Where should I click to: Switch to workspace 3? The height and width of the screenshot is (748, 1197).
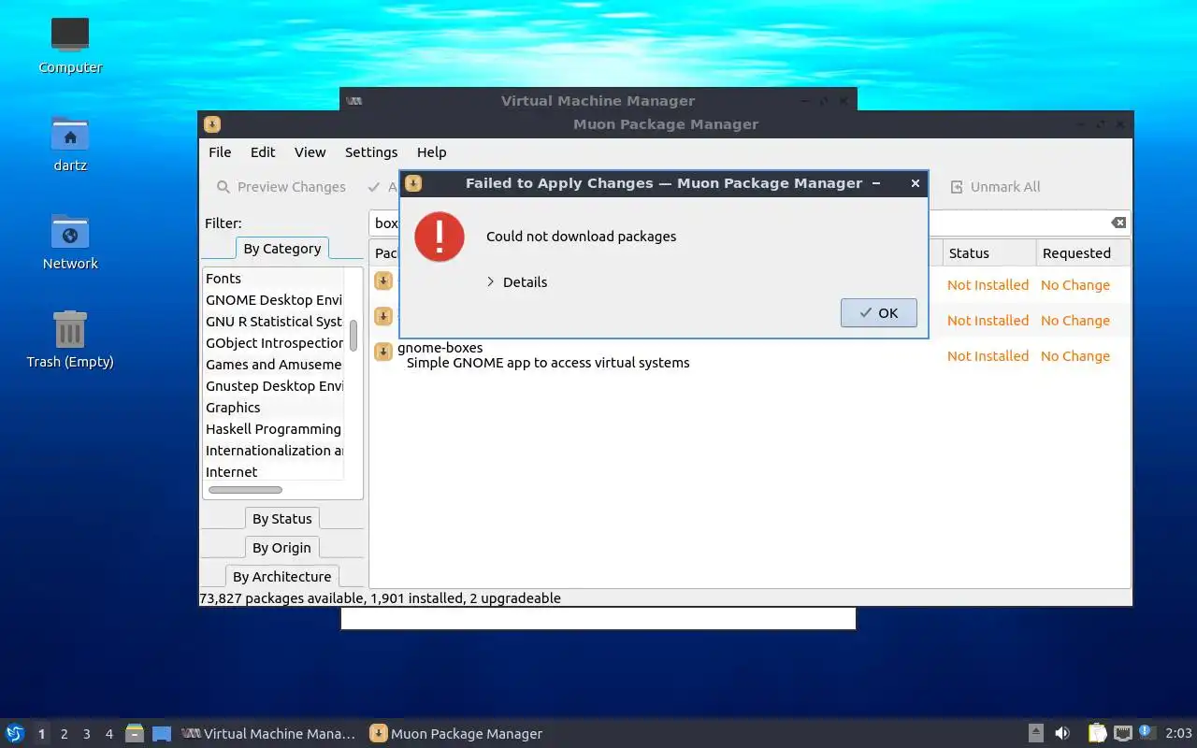click(x=86, y=734)
